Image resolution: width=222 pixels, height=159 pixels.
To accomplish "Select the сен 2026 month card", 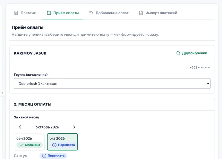I will [x=29, y=142].
